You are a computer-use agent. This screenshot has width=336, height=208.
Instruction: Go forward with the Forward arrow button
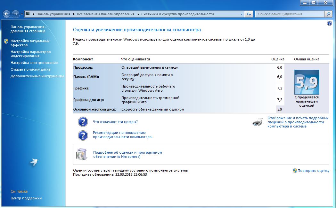(15, 14)
